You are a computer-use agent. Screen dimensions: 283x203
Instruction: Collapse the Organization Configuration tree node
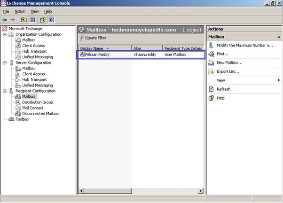tap(5, 34)
